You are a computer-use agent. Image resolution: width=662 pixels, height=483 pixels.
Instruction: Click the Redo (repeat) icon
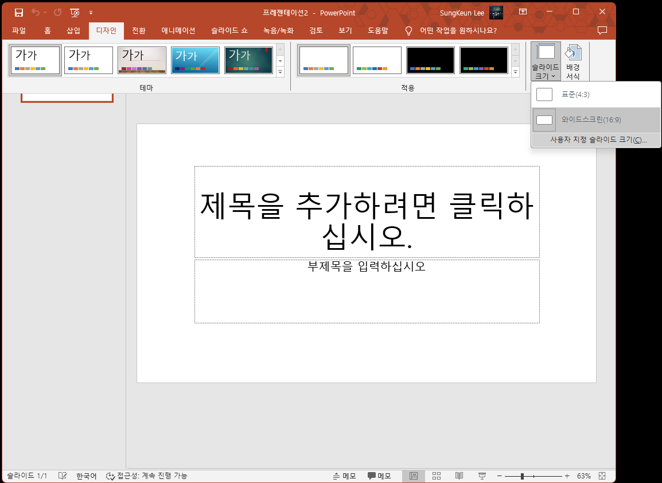point(58,13)
